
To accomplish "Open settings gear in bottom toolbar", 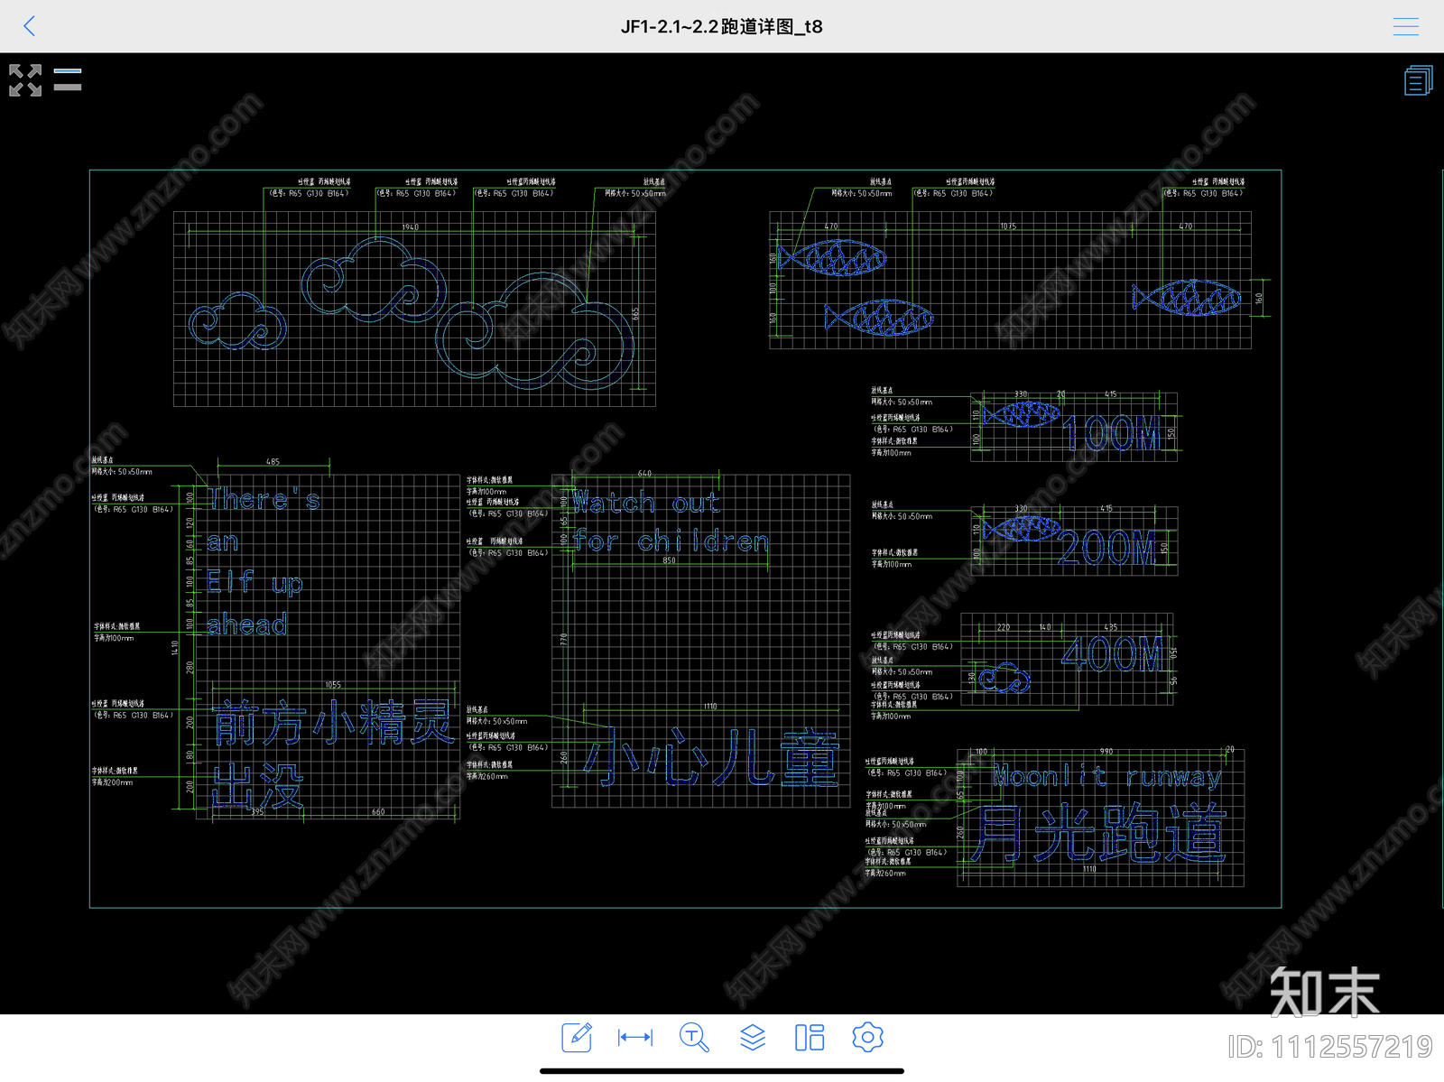I will point(867,1037).
